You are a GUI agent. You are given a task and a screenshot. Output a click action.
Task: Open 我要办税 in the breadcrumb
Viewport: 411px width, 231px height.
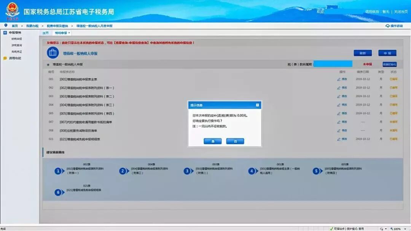click(x=32, y=26)
